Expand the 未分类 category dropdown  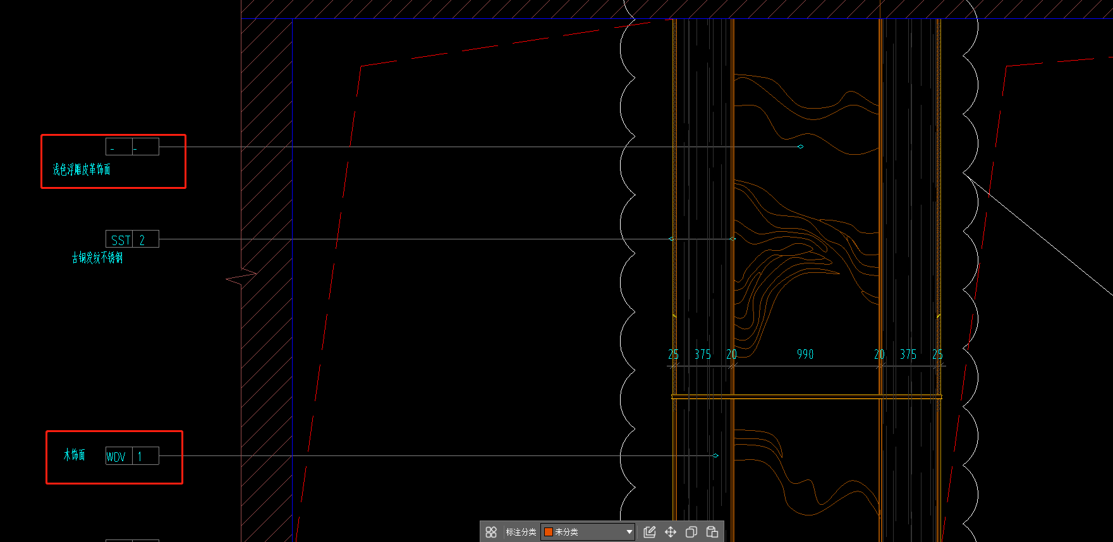(x=588, y=532)
